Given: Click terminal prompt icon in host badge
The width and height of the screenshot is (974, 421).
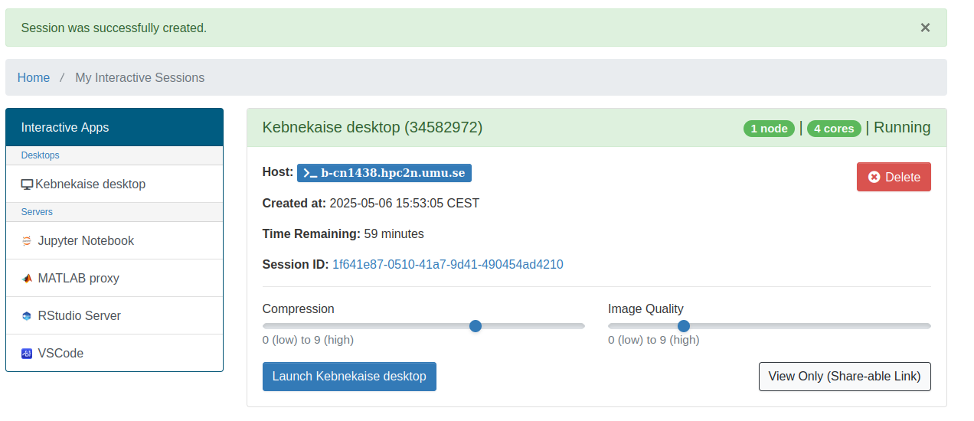Looking at the screenshot, I should pos(310,173).
